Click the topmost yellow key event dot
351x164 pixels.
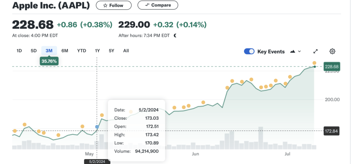314,63
